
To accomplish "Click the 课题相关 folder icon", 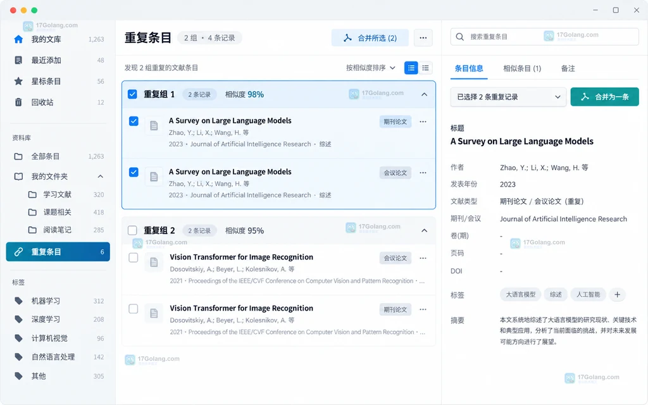I will coord(32,213).
